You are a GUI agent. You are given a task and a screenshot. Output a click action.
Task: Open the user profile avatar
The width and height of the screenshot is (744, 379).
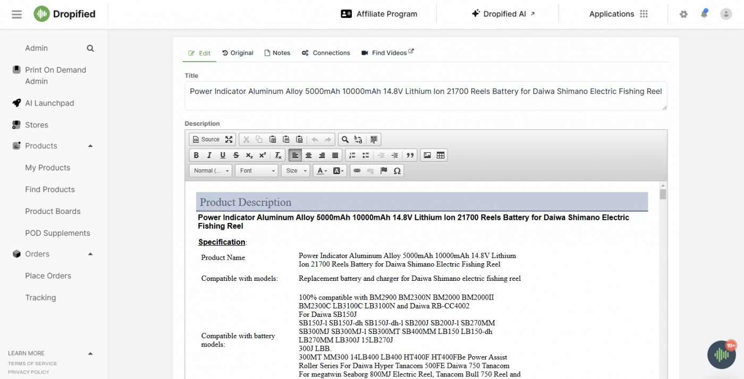[x=726, y=14]
